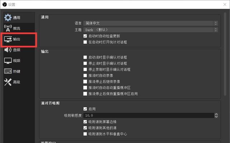This screenshot has height=143, width=230.
Task: Toggle the 启用 checkbox under 源对齐吸附
Action: click(85, 109)
